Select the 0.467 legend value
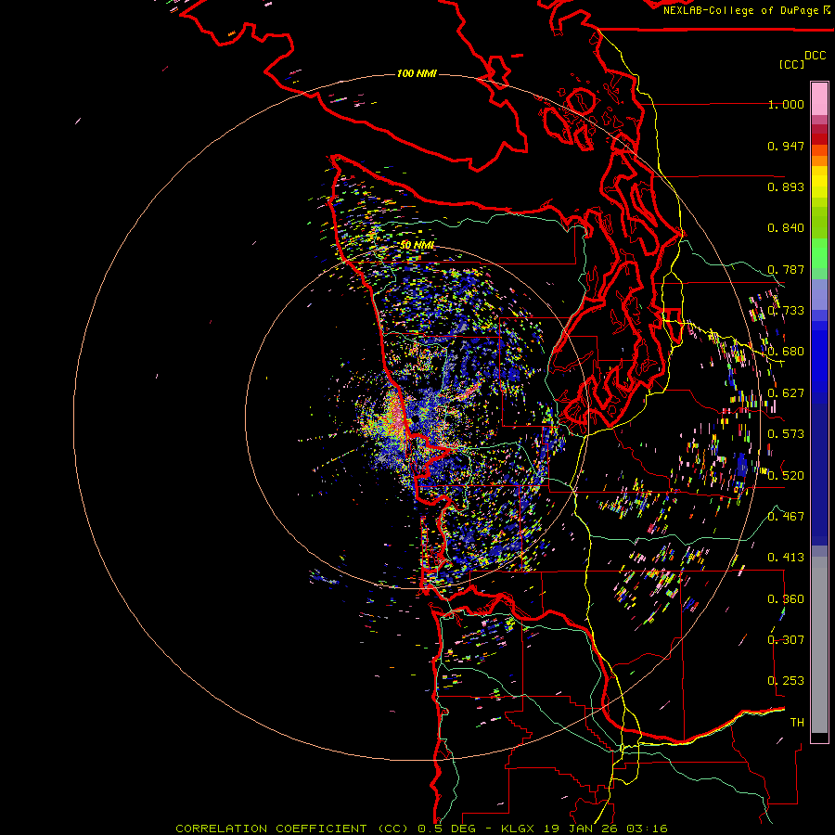 pyautogui.click(x=786, y=516)
